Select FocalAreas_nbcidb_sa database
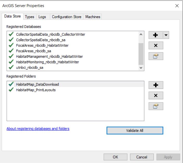The height and width of the screenshot is (163, 183). point(33,51)
